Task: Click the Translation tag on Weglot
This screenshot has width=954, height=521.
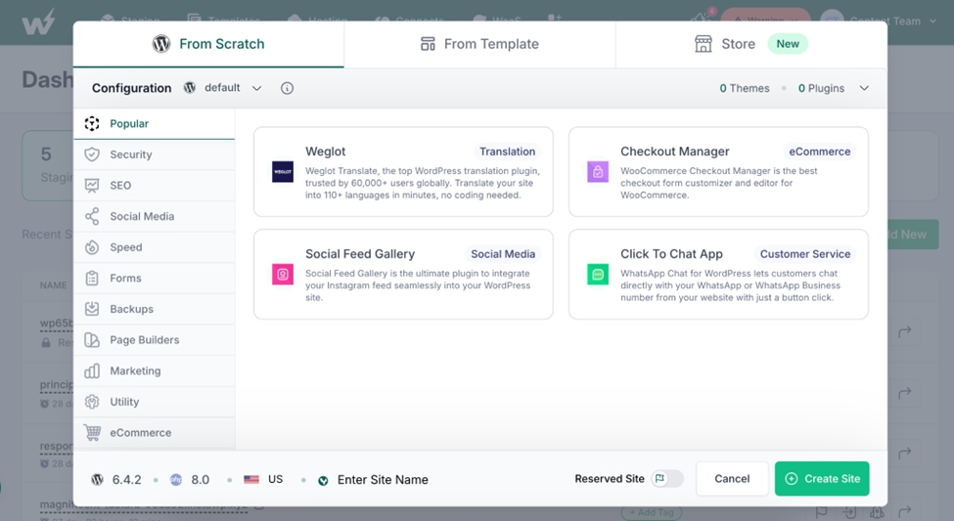Action: [508, 152]
